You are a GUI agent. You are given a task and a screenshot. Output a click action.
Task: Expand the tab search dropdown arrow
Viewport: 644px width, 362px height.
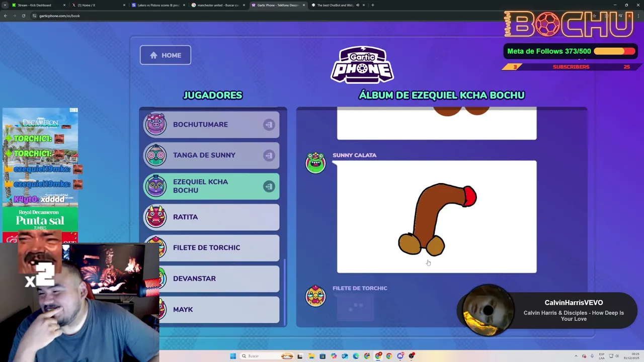pos(5,5)
